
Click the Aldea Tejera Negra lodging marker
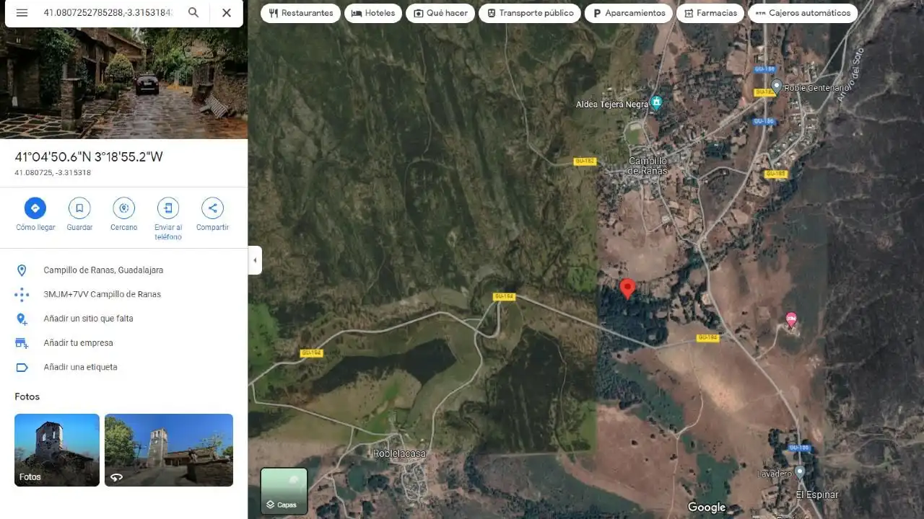(655, 103)
